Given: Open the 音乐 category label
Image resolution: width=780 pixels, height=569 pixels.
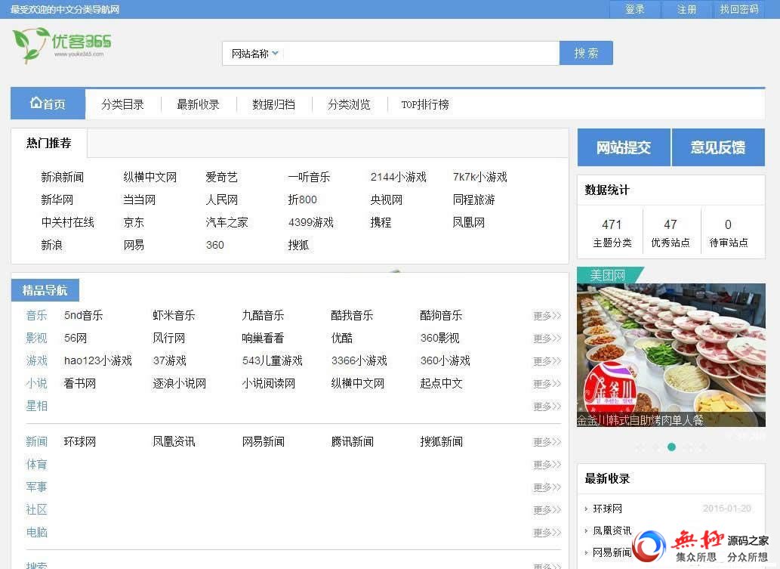Looking at the screenshot, I should tap(36, 315).
